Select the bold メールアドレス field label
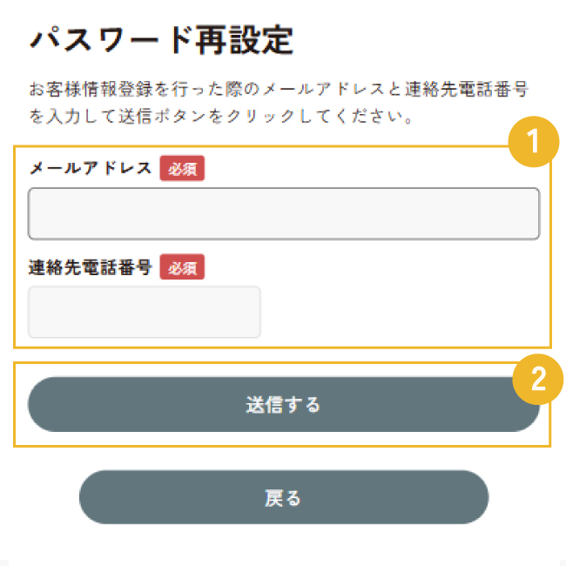The height and width of the screenshot is (566, 566). (x=91, y=169)
